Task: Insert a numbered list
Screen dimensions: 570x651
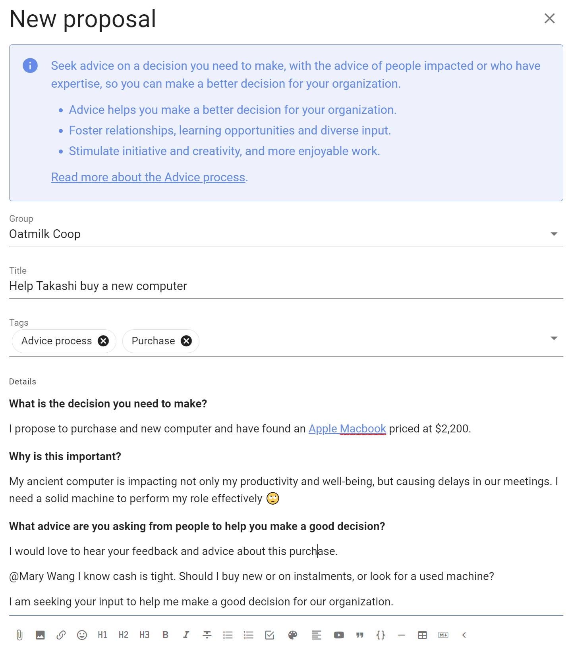Action: [249, 635]
